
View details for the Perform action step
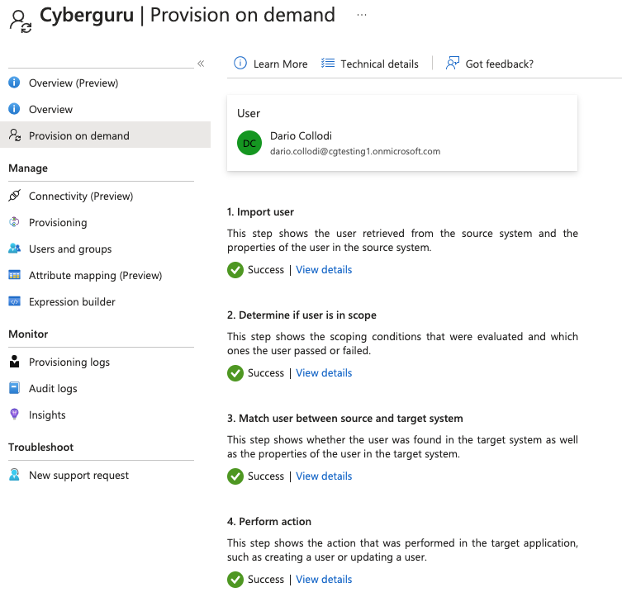324,579
